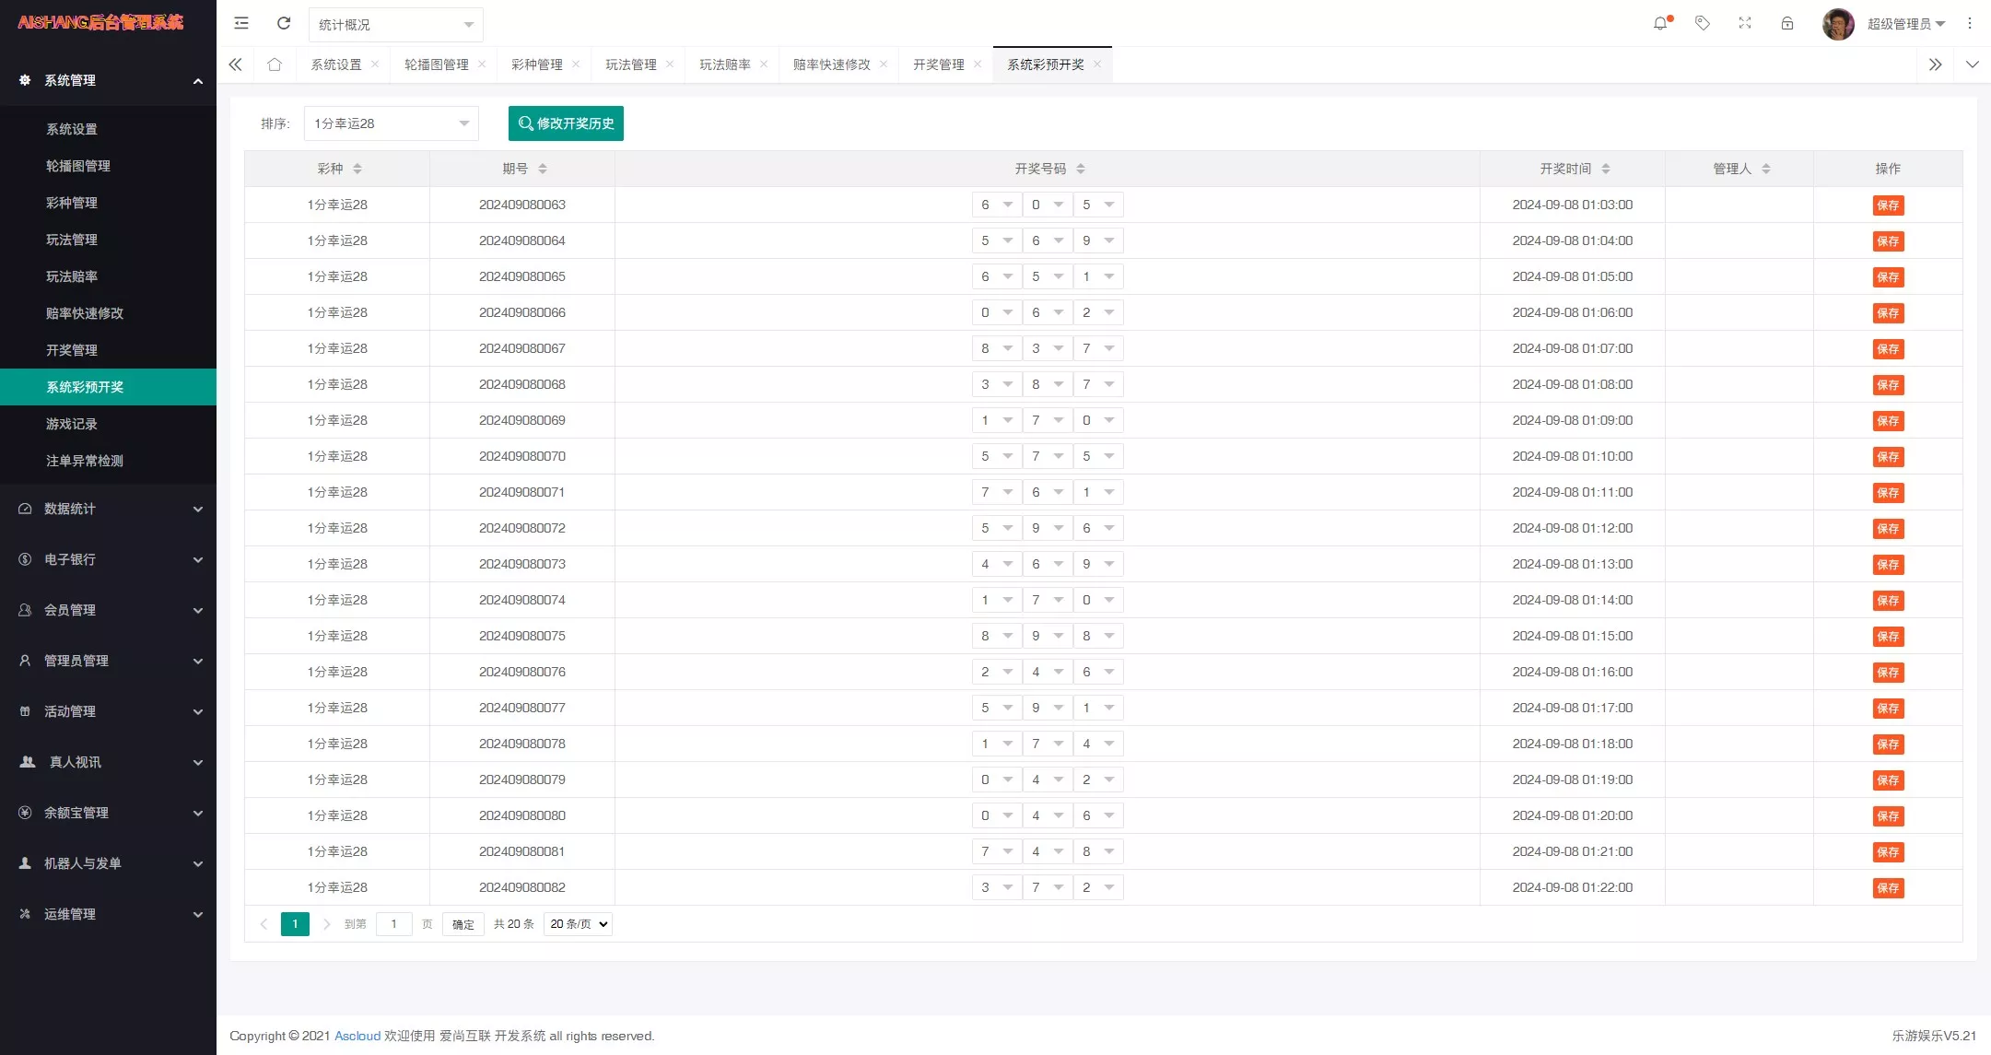
Task: Expand the 数据统计 sidebar section
Action: coord(108,509)
